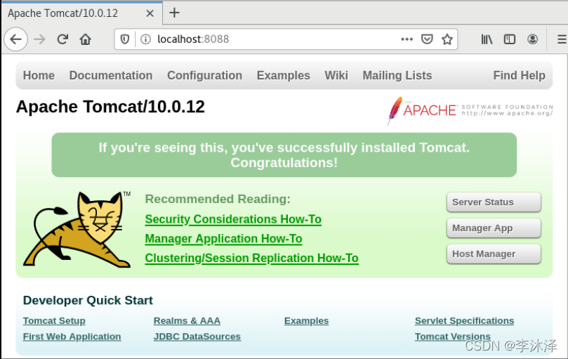Click Find Help in the nav bar
This screenshot has height=359, width=568.
coord(519,75)
